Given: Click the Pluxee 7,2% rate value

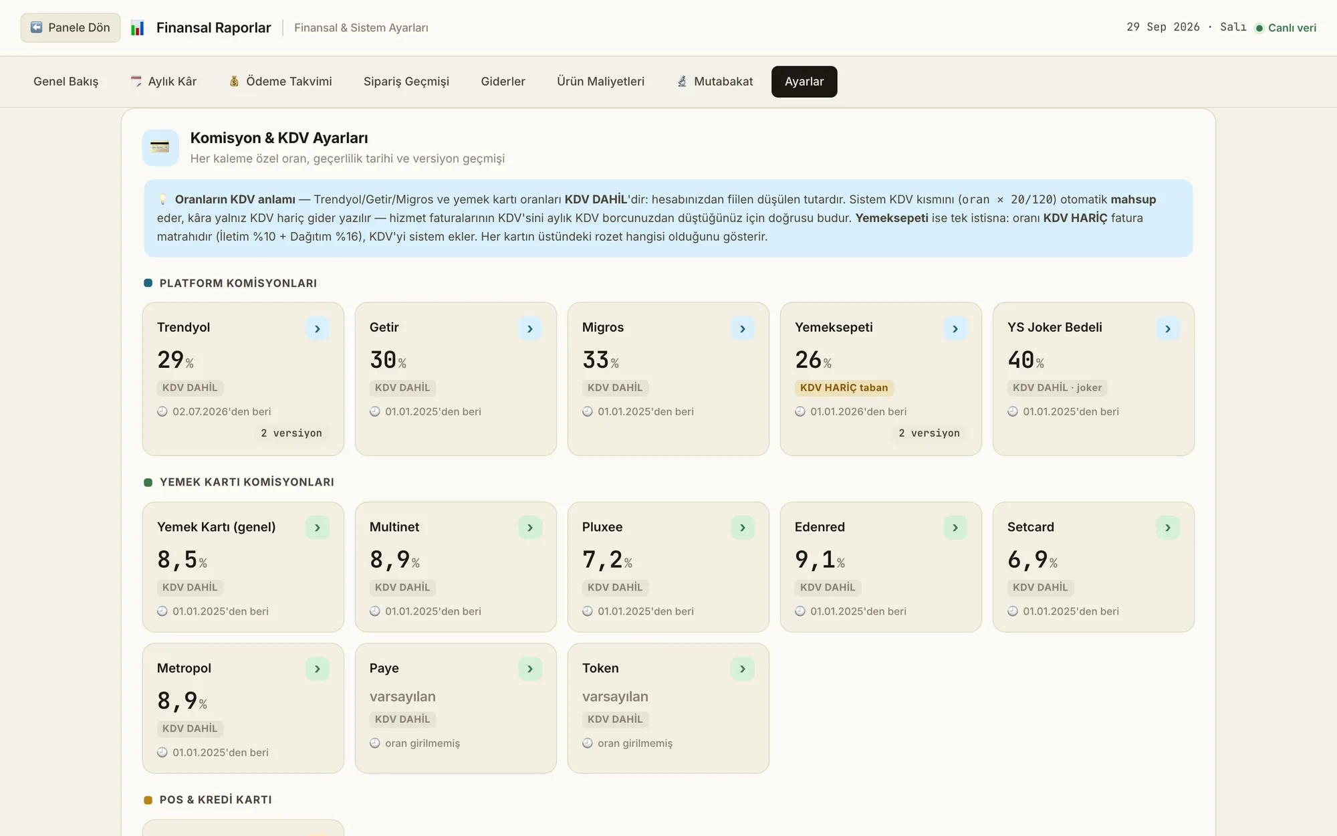Looking at the screenshot, I should tap(608, 560).
